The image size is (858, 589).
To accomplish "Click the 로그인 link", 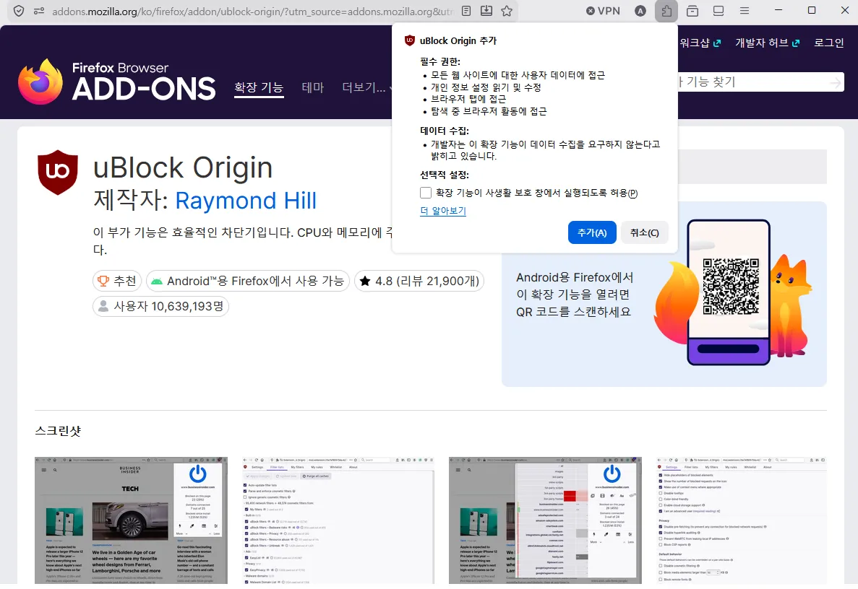I will 829,43.
